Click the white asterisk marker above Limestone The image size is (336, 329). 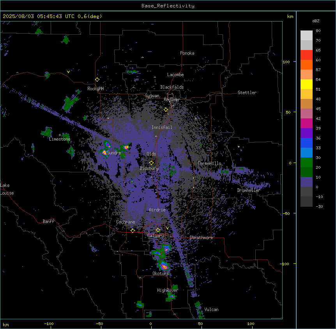click(x=60, y=135)
